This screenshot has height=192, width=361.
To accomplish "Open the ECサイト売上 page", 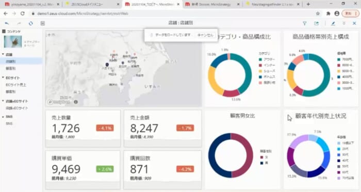I will coord(16,85).
